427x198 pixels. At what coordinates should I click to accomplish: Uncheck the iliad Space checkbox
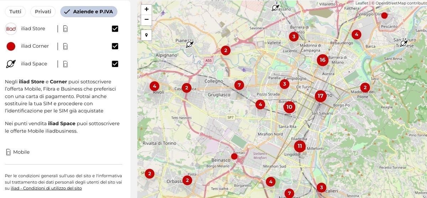click(115, 64)
